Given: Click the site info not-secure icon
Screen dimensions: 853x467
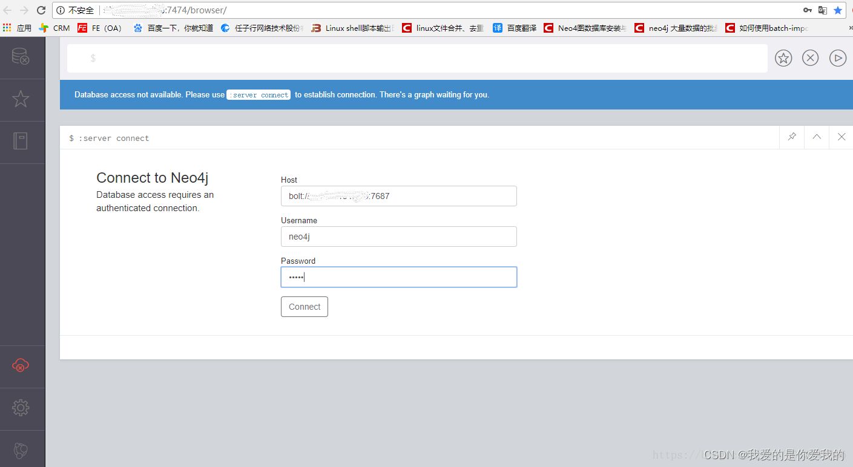Looking at the screenshot, I should coord(60,10).
